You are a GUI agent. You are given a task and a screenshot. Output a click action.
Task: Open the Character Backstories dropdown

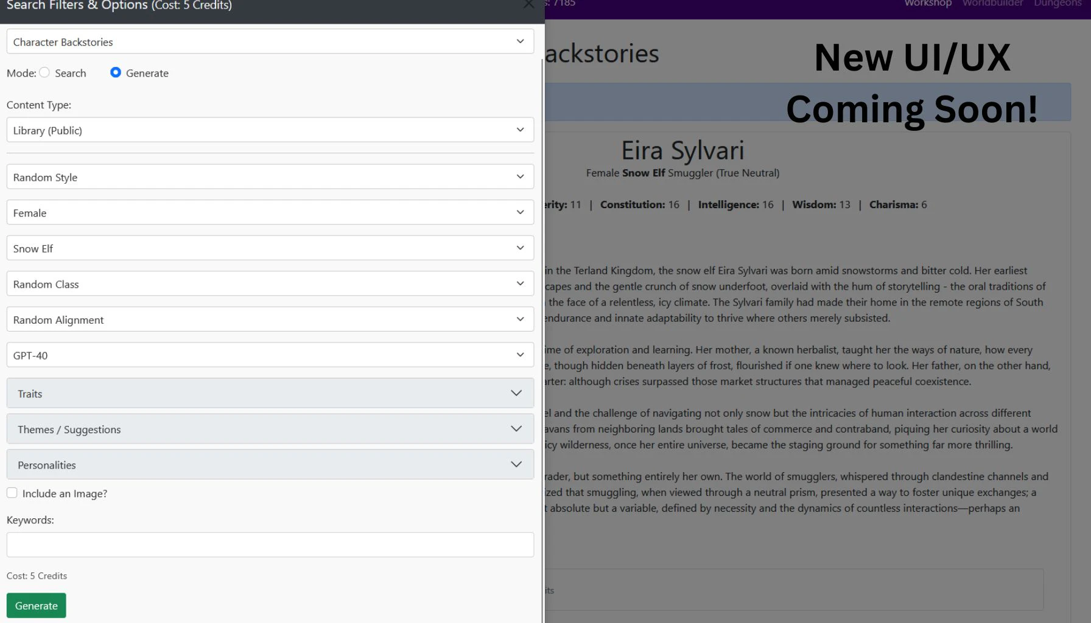[x=270, y=42]
